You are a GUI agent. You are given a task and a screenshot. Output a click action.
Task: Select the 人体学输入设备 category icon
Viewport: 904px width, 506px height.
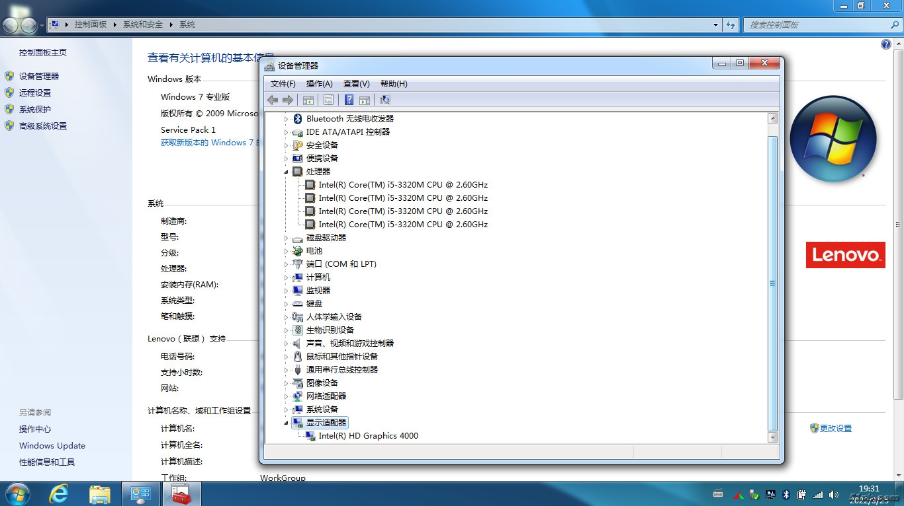pos(298,317)
